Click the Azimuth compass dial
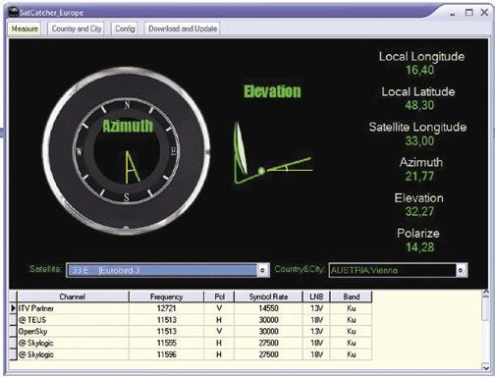Viewport: 495px width, 377px height. (127, 151)
